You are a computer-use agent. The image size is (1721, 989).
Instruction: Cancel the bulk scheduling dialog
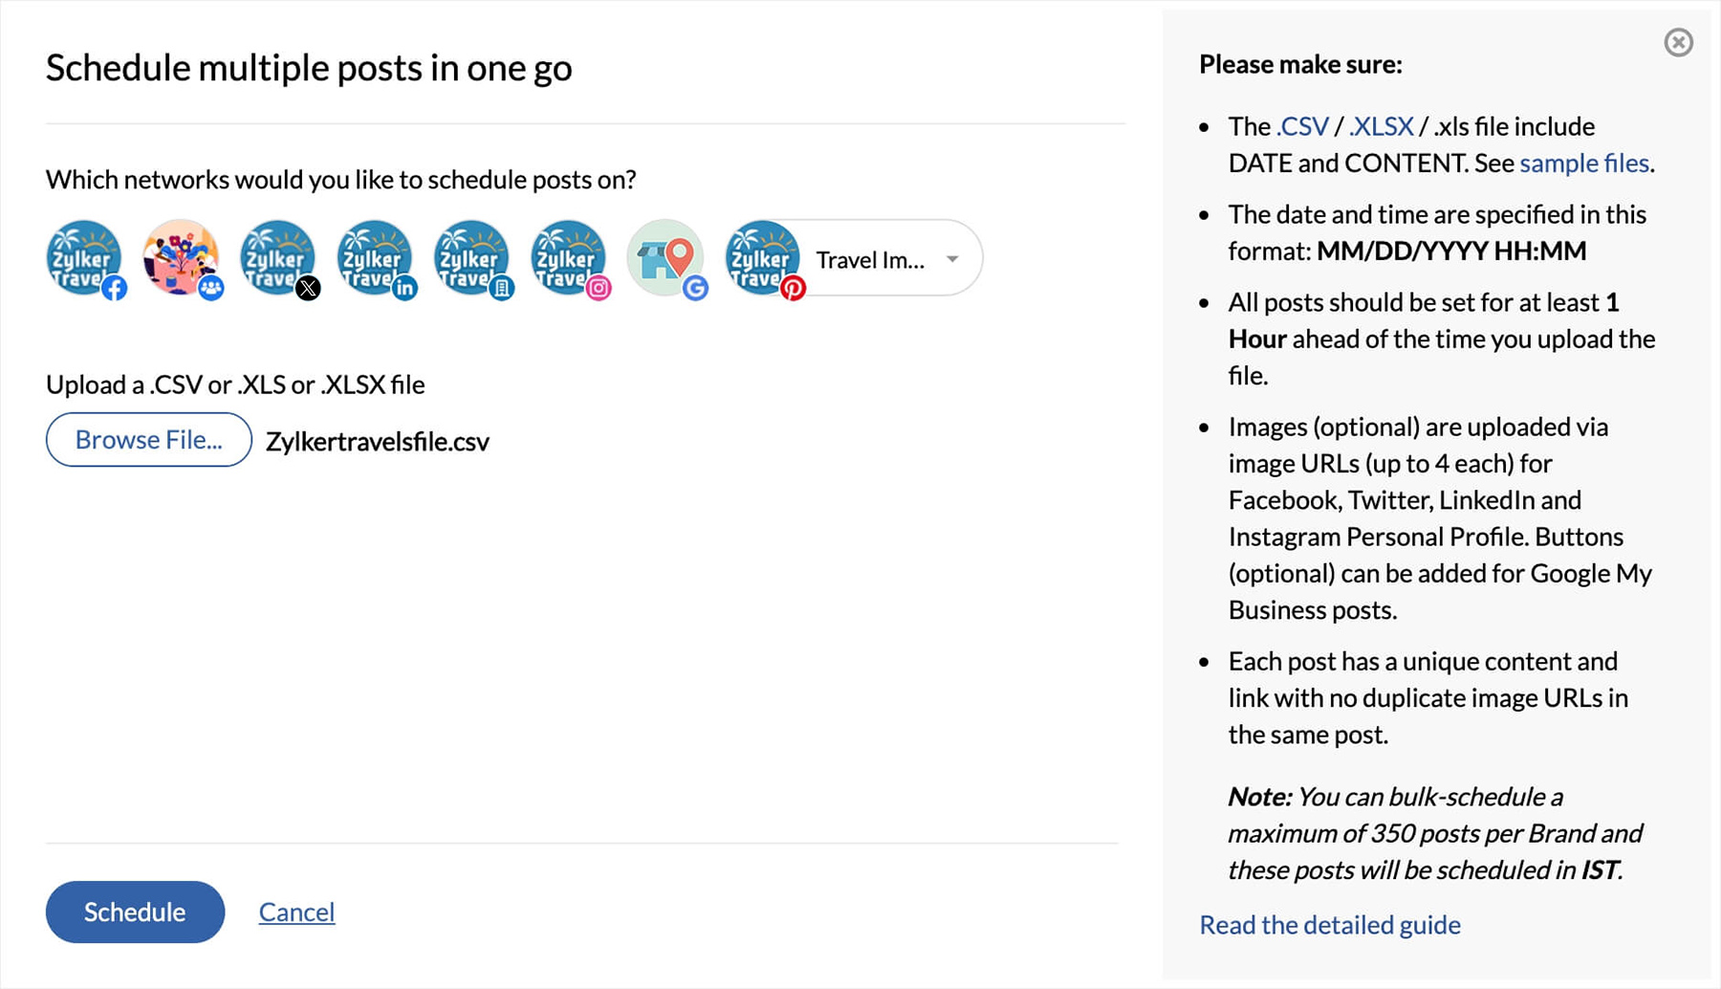point(296,912)
